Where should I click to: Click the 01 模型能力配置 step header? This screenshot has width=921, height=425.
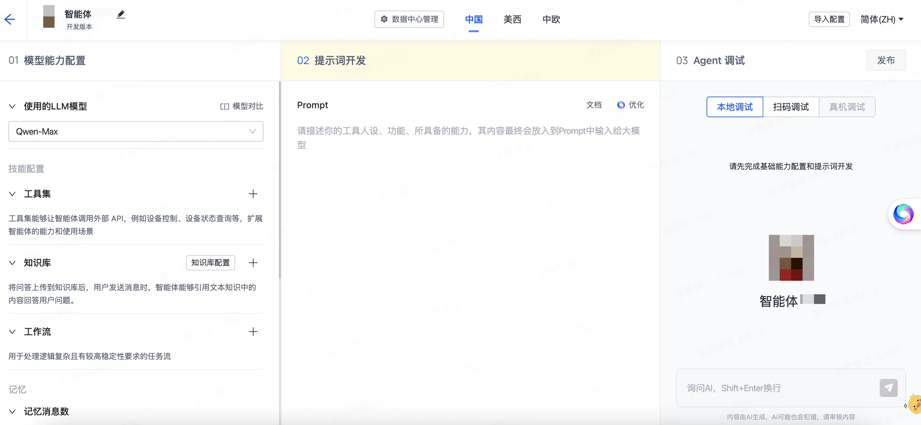47,61
